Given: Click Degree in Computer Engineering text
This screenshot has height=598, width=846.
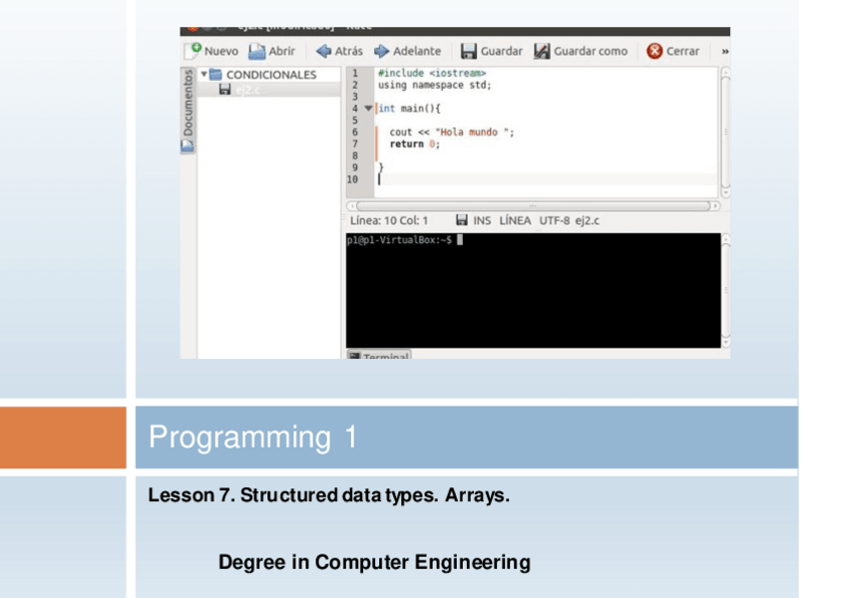Looking at the screenshot, I should coord(374,562).
